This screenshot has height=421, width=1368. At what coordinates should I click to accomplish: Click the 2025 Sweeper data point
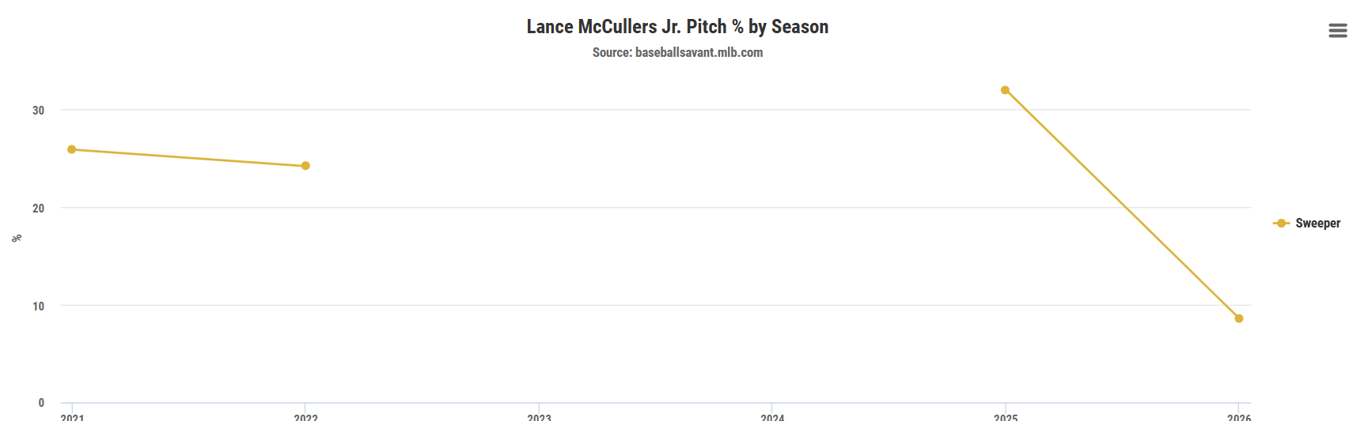pos(1005,90)
